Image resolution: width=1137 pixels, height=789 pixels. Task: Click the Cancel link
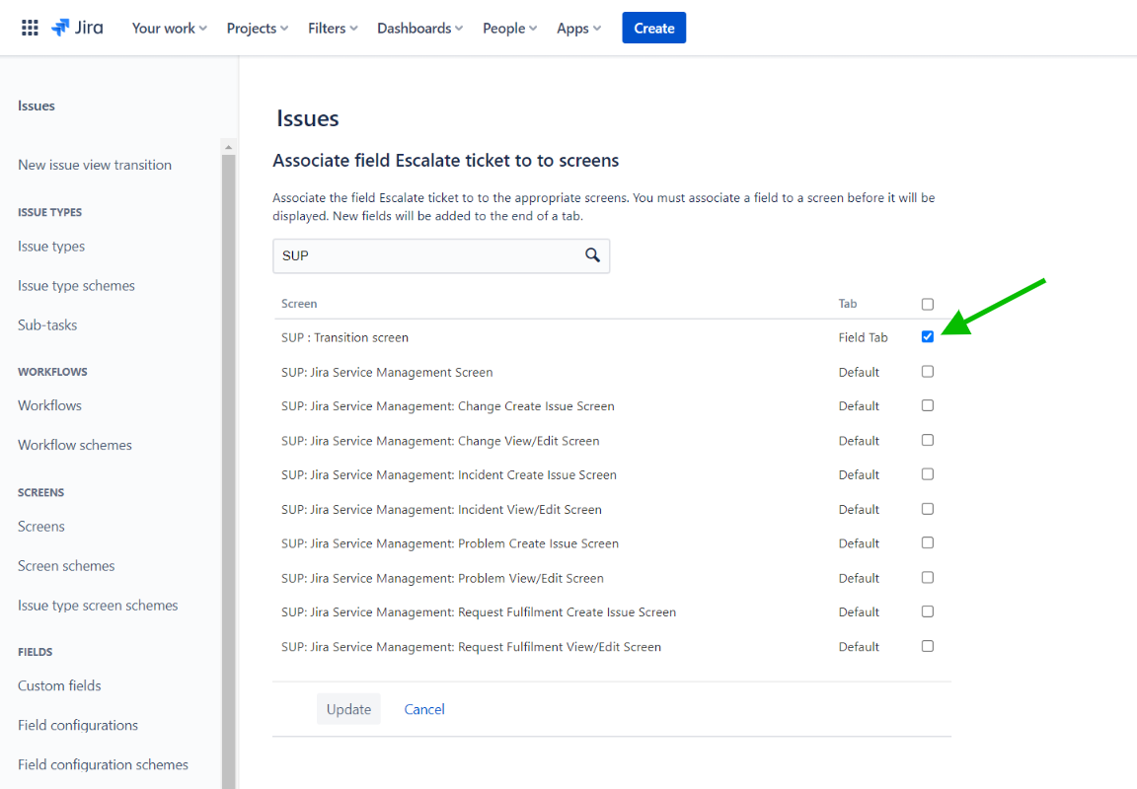(x=424, y=709)
